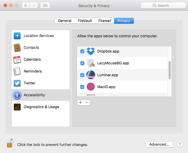
Task: Click the Reminders list icon
Action: coord(17,71)
